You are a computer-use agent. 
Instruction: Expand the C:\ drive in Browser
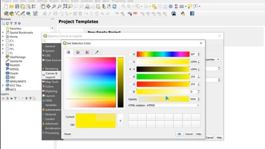coord(3,41)
